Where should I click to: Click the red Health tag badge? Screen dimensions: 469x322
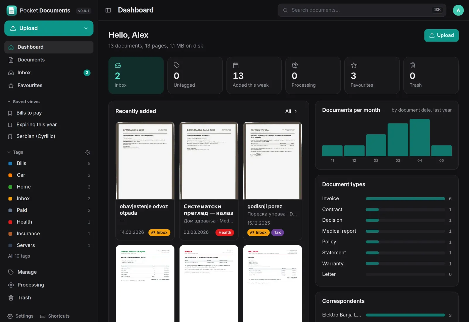(225, 232)
